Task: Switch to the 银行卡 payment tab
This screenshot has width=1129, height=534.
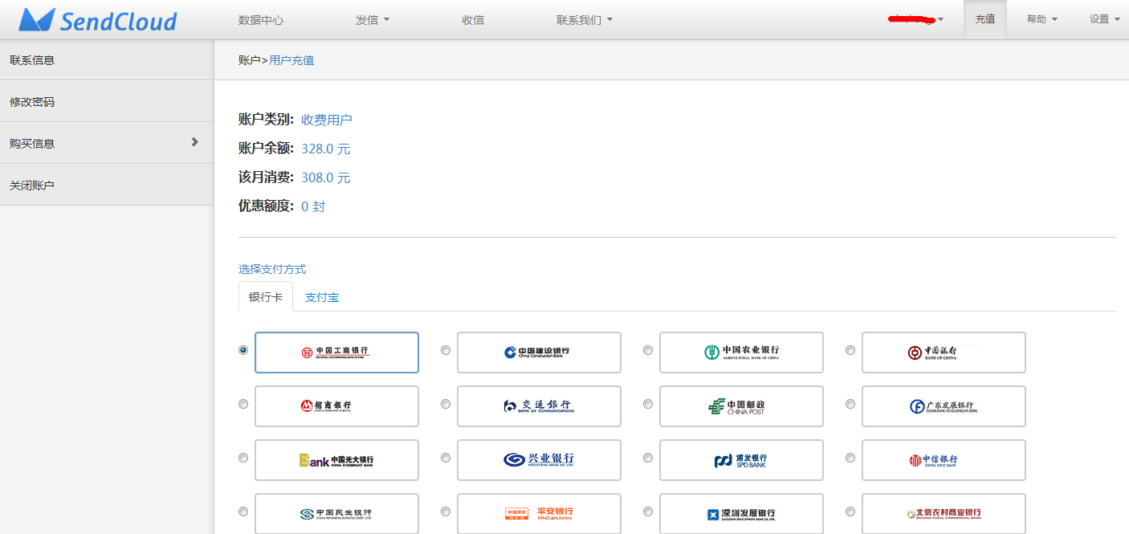Action: [x=266, y=297]
